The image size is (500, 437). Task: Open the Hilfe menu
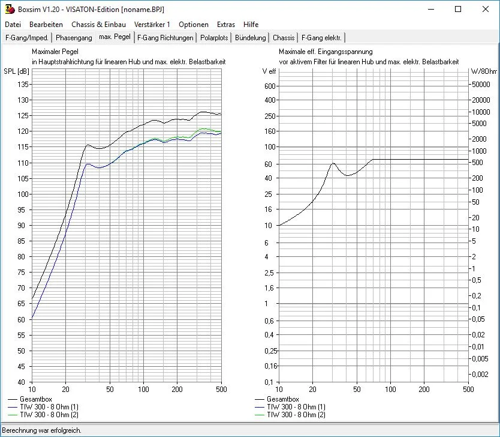point(251,25)
